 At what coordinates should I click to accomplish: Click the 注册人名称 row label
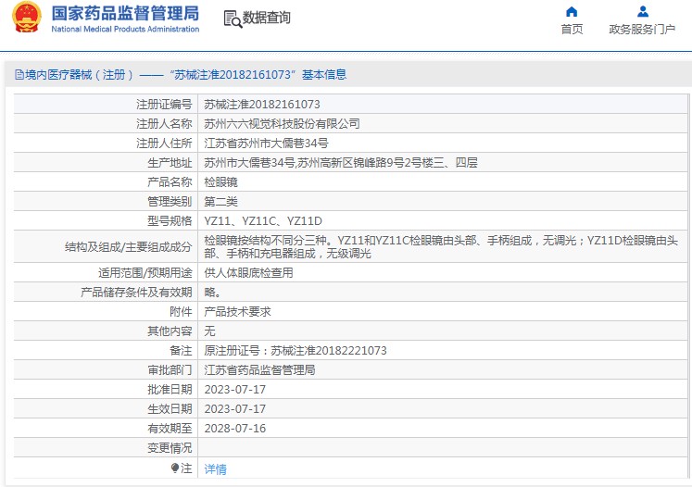164,124
